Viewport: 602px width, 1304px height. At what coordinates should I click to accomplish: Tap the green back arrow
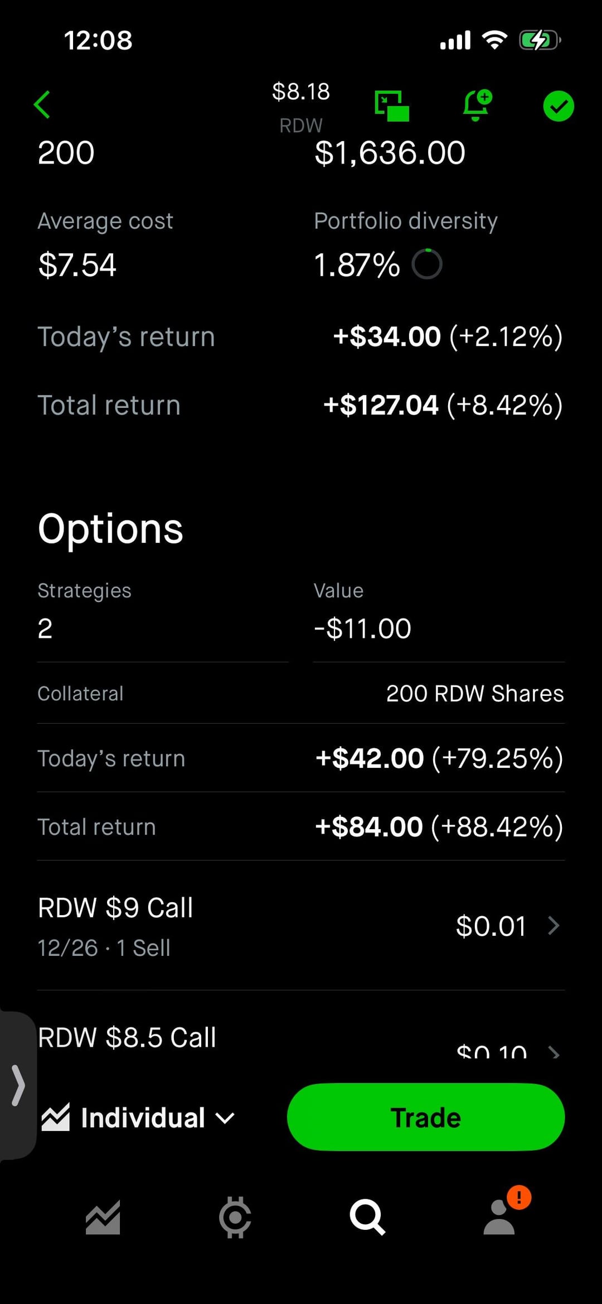42,105
